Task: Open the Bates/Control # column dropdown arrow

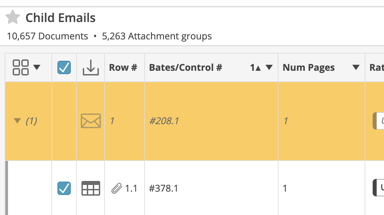Action: tap(269, 67)
